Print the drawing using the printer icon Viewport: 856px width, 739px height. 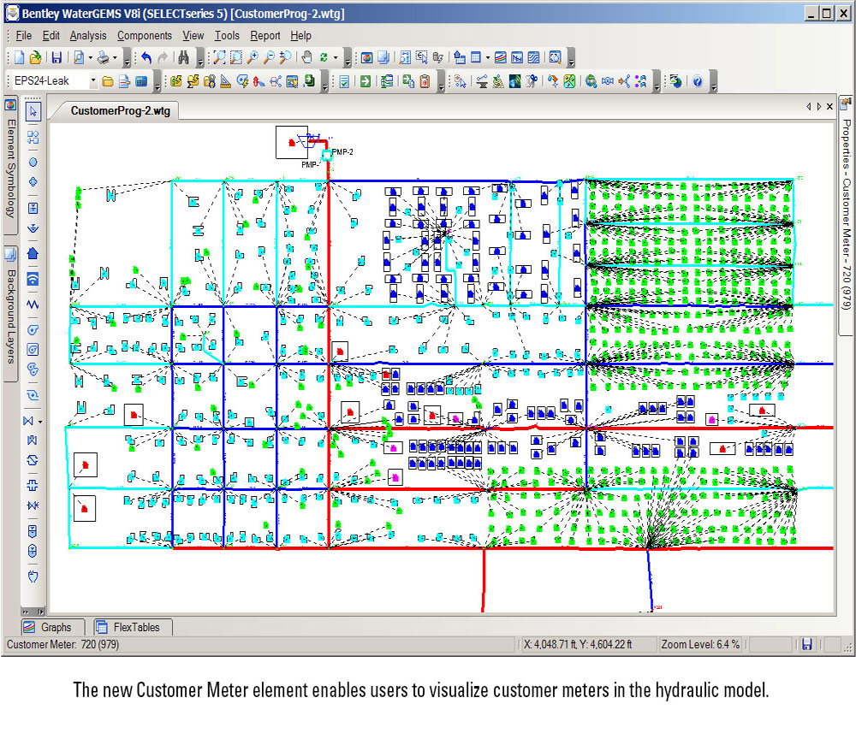[104, 57]
